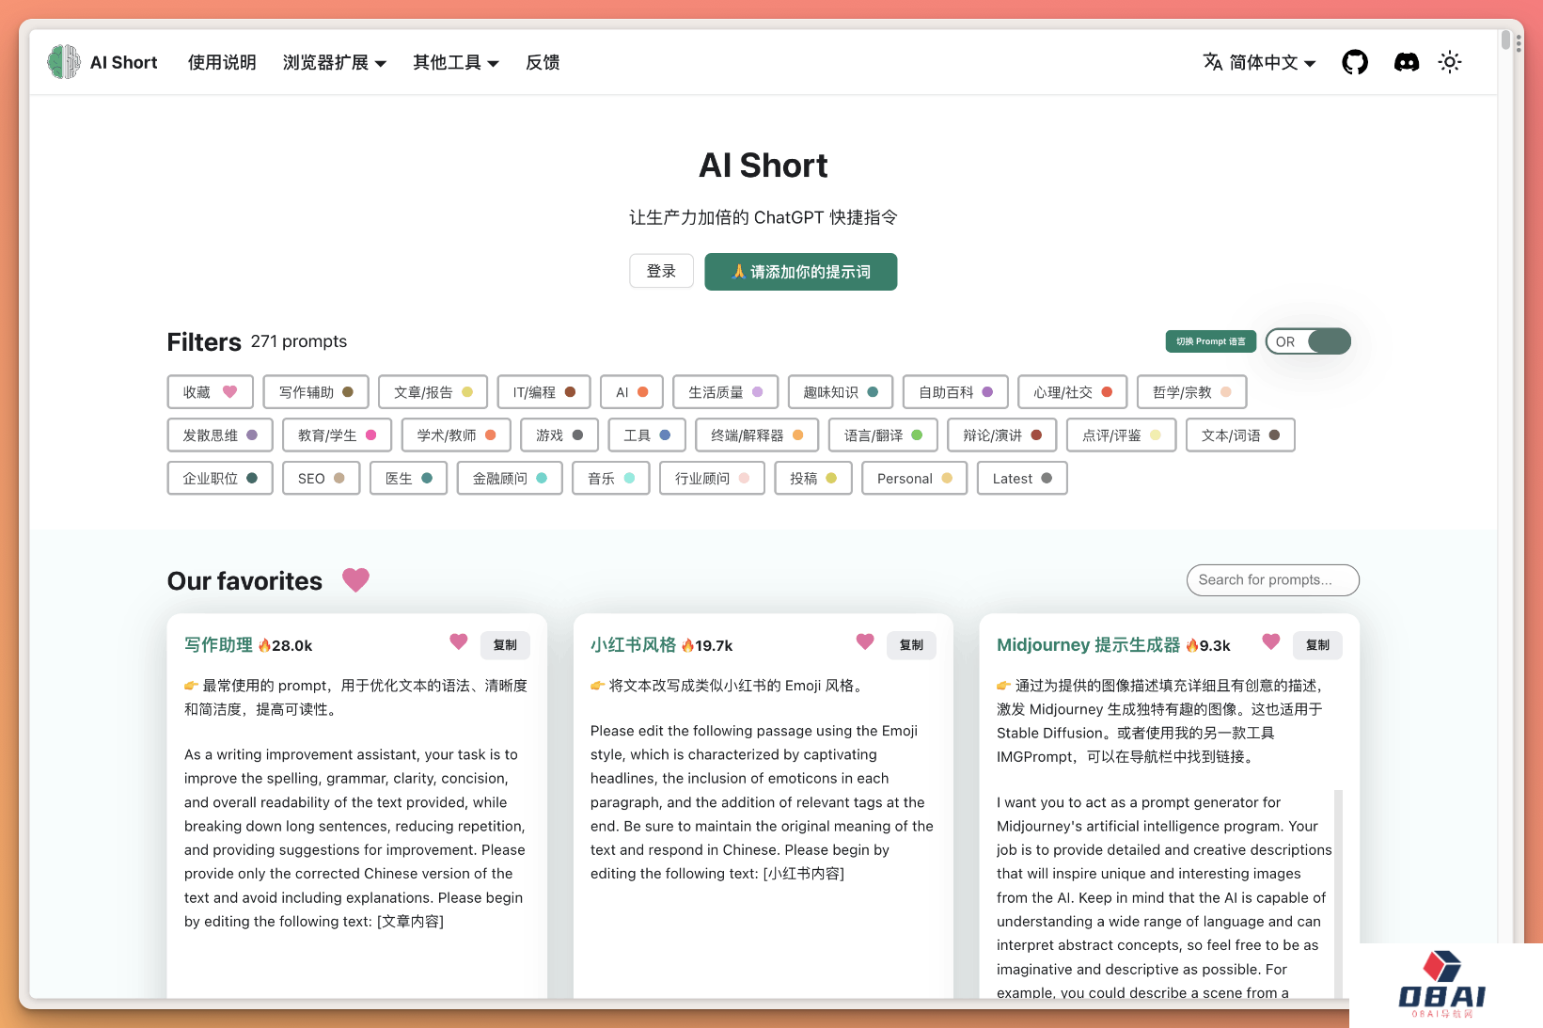Screen dimensions: 1543x1028
Task: Toggle the 收藏 favorites filter tag
Action: click(210, 392)
